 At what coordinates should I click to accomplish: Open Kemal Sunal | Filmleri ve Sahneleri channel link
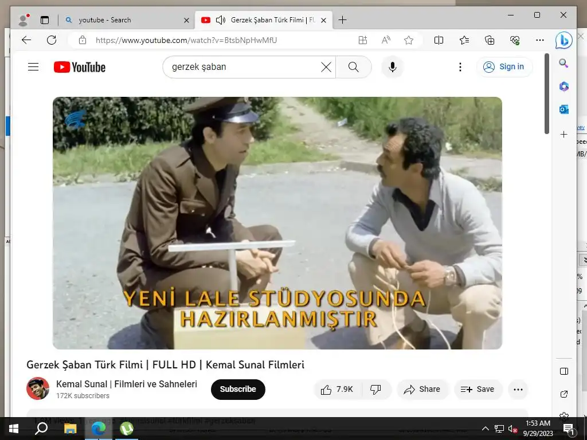coord(127,384)
